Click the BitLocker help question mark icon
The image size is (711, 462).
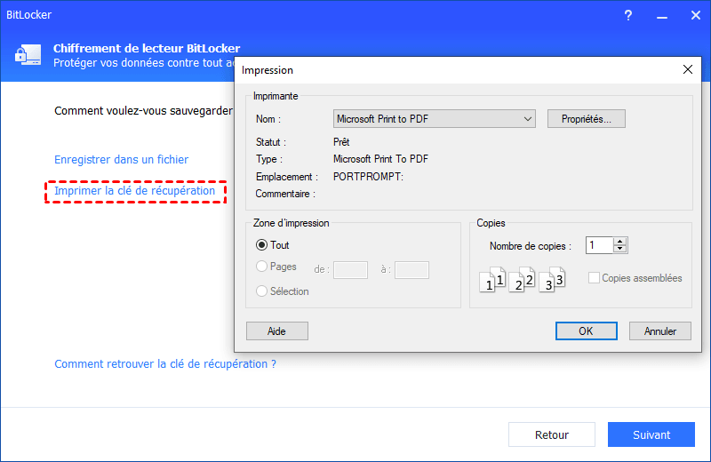(628, 15)
